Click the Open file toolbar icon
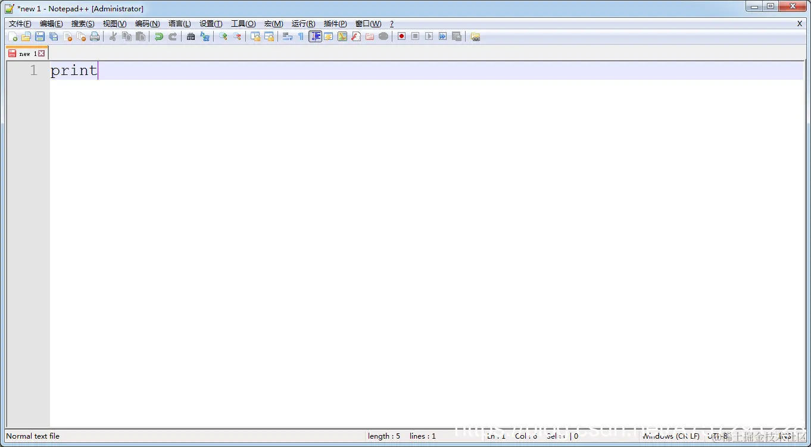811x447 pixels. (x=26, y=36)
